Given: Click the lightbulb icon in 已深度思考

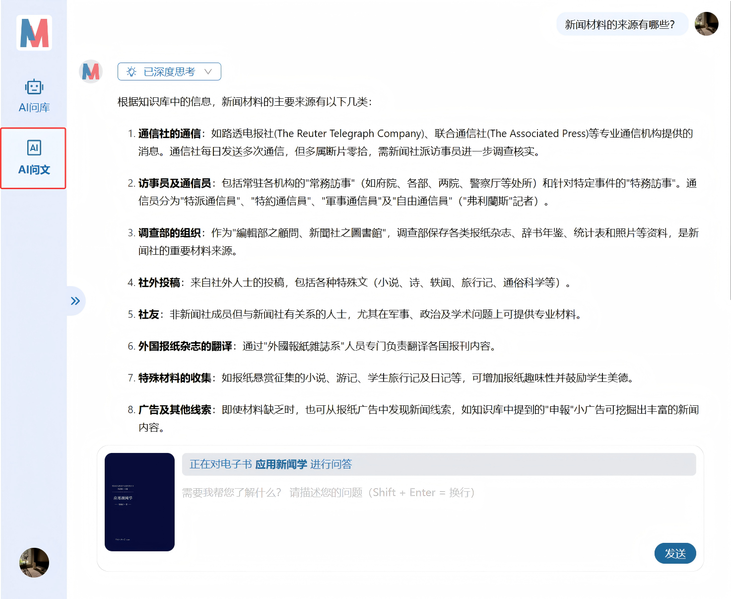Looking at the screenshot, I should [131, 72].
